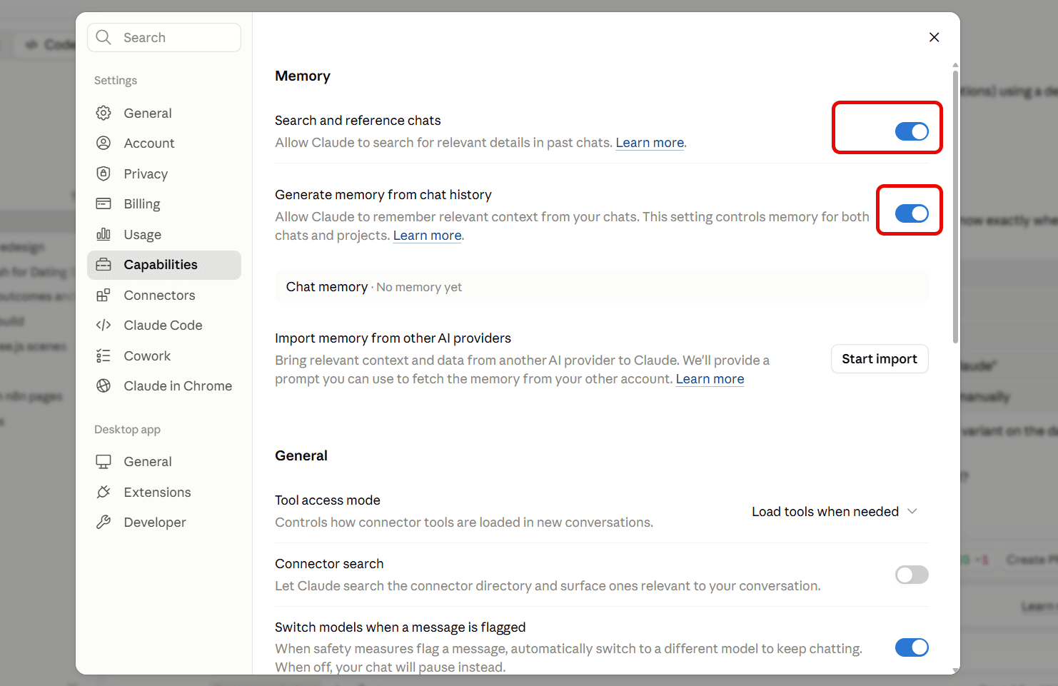Screen dimensions: 1058x686
Task: Open Learn more link for generate memory
Action: (x=427, y=236)
